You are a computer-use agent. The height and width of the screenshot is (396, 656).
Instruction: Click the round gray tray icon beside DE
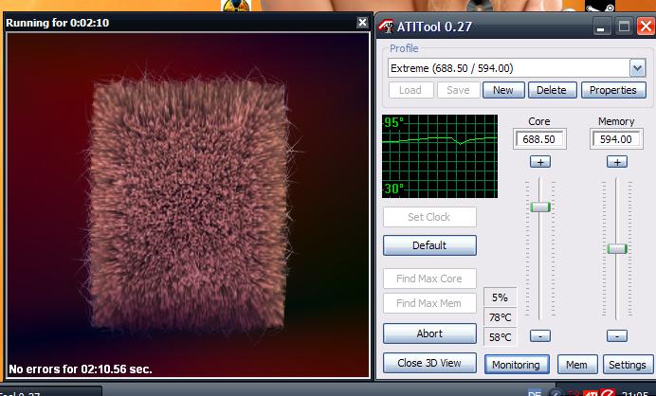tap(556, 393)
